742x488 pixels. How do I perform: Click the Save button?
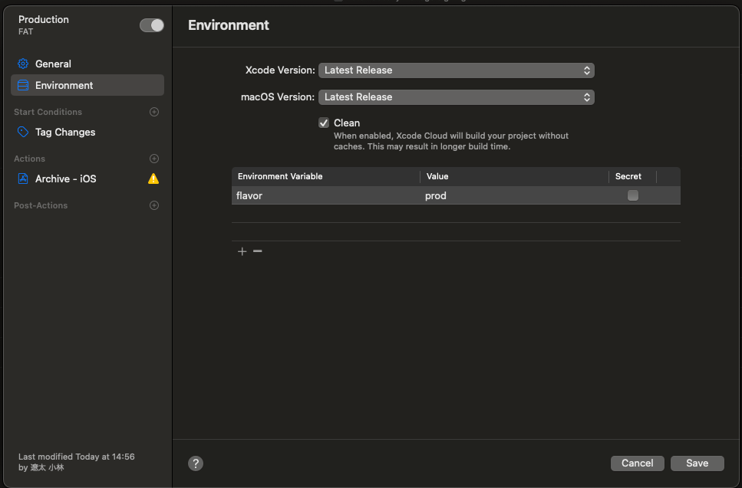tap(697, 463)
